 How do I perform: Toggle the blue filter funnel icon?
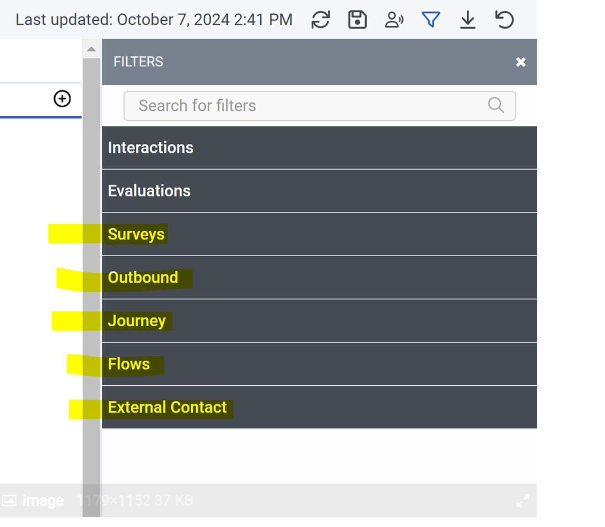[431, 20]
